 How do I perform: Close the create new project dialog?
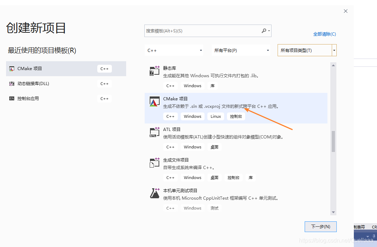point(346,11)
